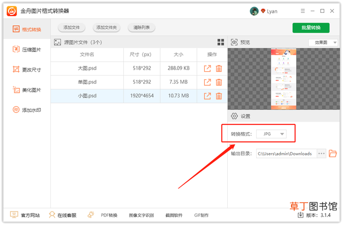Delete 单图.psd from the list

pyautogui.click(x=219, y=82)
